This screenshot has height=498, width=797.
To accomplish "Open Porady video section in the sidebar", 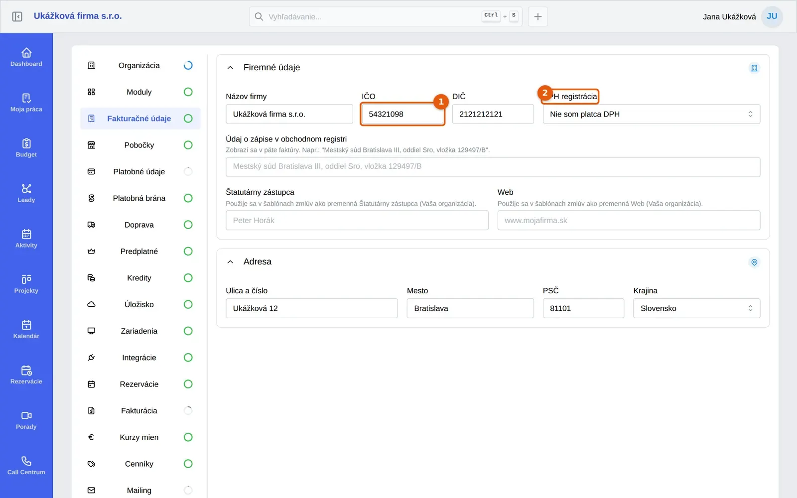I will pos(26,420).
